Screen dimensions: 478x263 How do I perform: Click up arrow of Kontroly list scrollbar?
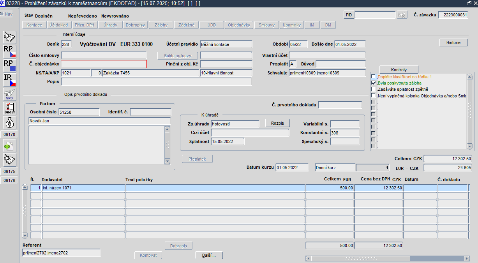[x=469, y=77]
